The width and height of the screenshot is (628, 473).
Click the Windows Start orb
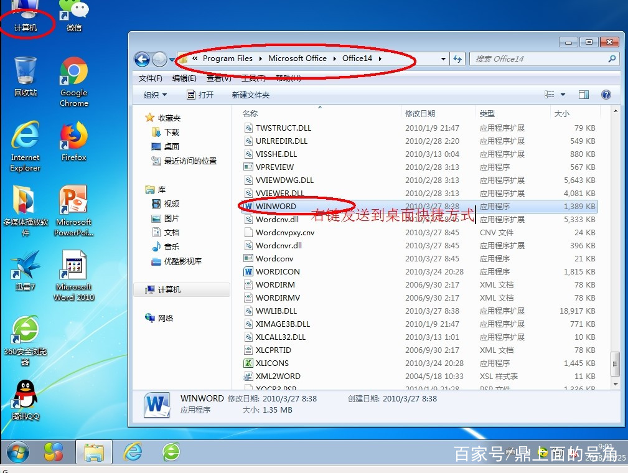pos(17,453)
